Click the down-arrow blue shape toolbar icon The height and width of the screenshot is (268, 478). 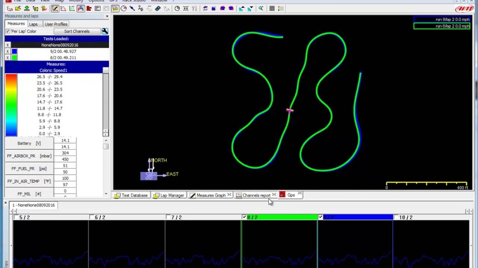[x=250, y=8]
